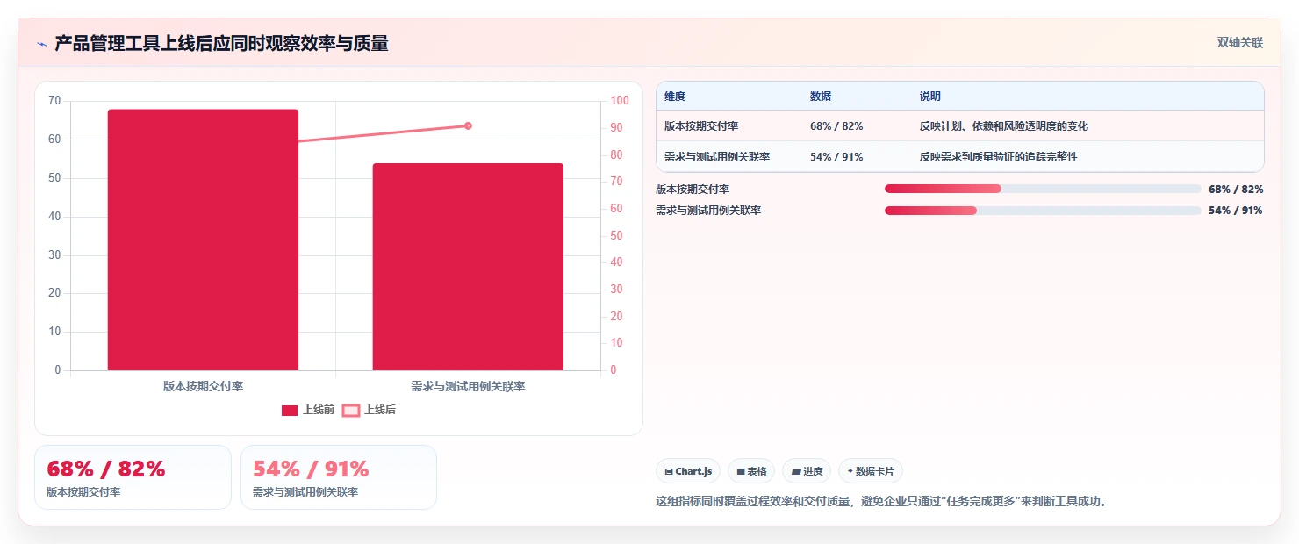This screenshot has height=544, width=1299.
Task: Click 版本按期交付率 label left of progress bar
Action: [693, 189]
